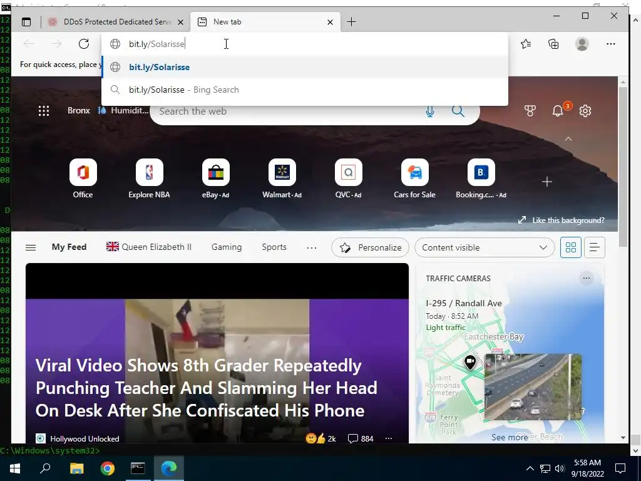Switch feed to grid view
This screenshot has width=641, height=481.
tap(571, 247)
